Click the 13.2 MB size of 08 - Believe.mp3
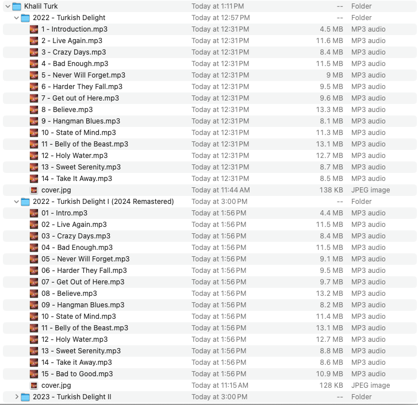Screen dimensions: 418x405 (x=329, y=294)
